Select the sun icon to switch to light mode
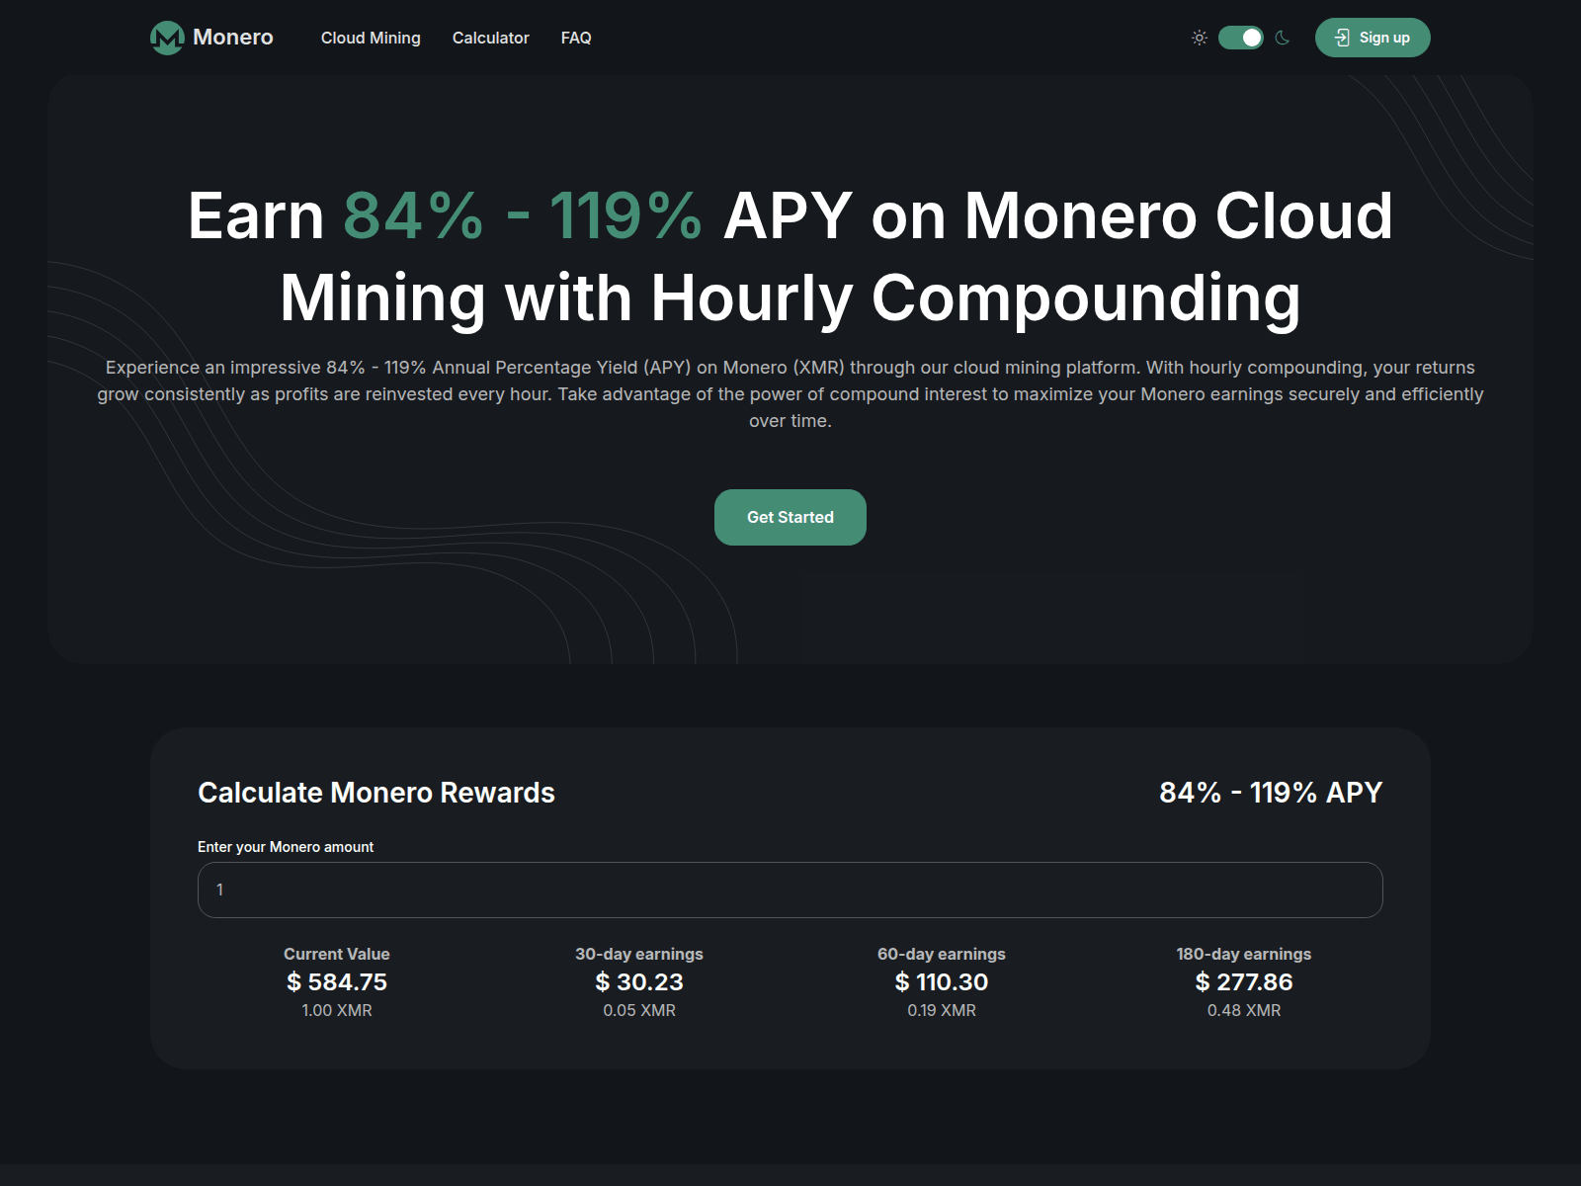The image size is (1581, 1186). 1199,38
